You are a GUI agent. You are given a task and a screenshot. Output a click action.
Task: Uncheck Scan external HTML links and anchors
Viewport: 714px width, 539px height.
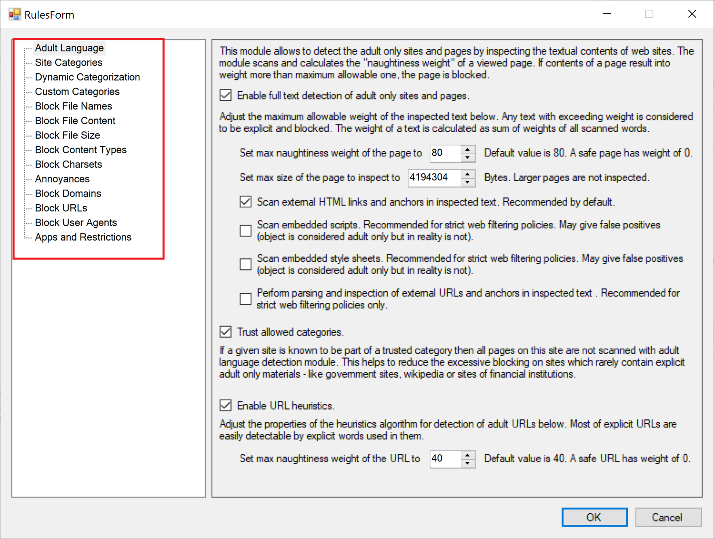click(245, 202)
